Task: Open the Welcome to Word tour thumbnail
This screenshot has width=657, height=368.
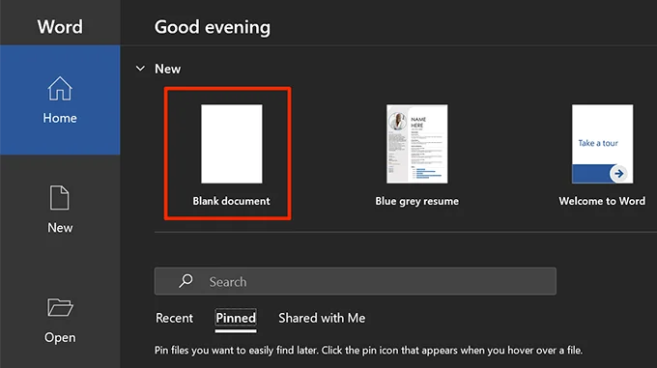Action: (603, 144)
